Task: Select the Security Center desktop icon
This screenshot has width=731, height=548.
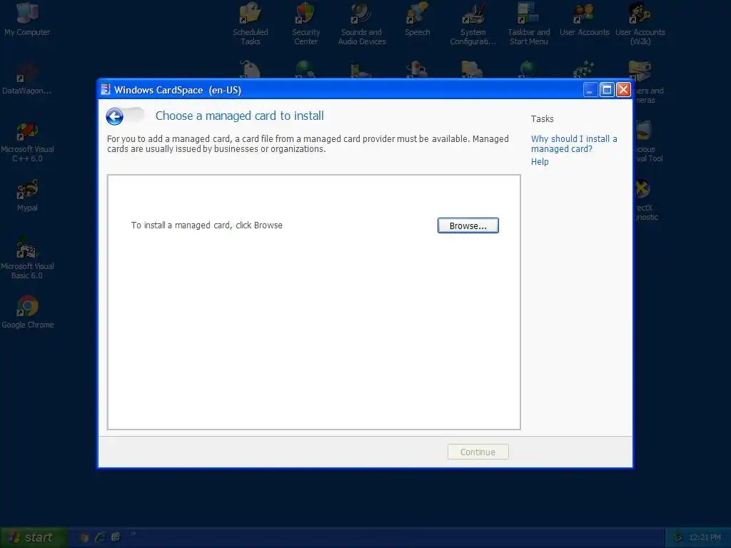Action: pyautogui.click(x=306, y=24)
